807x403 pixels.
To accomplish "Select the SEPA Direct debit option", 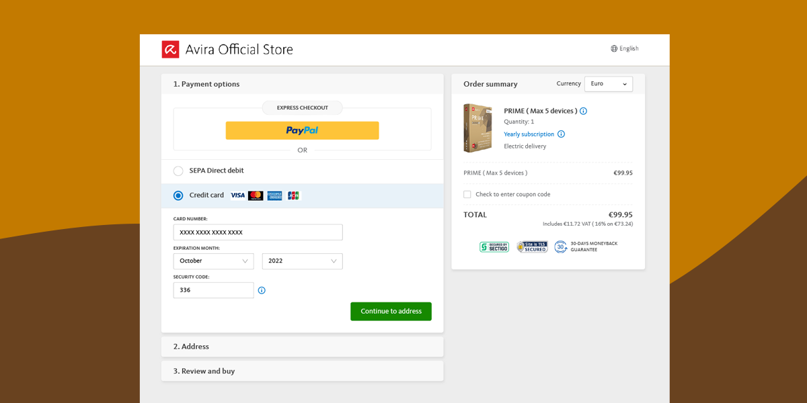I will (x=178, y=171).
